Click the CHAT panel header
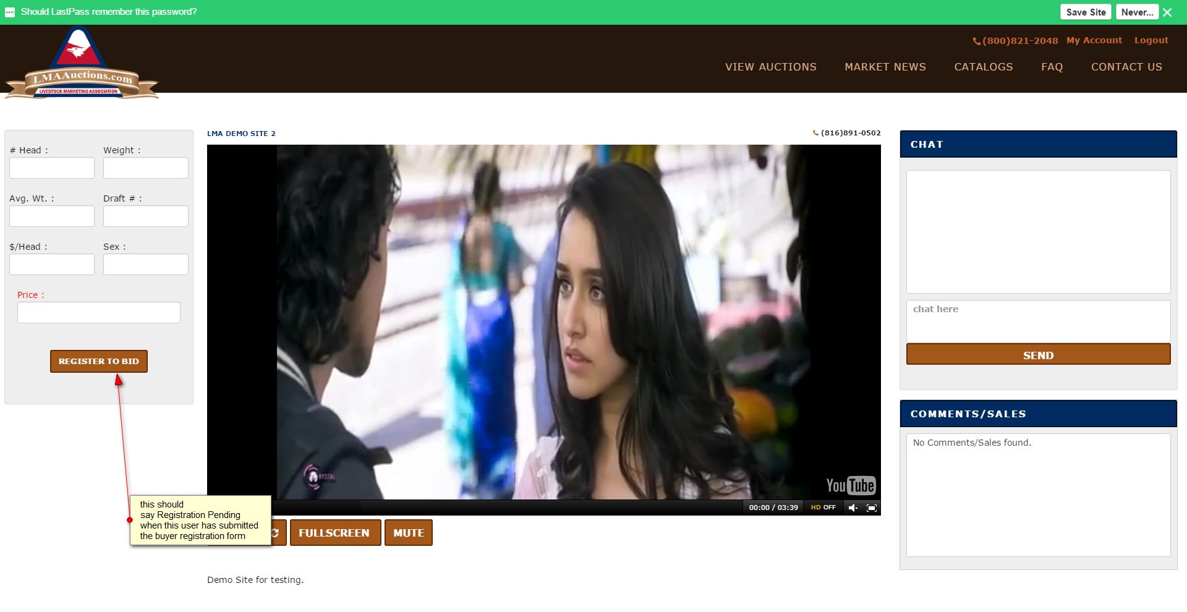The width and height of the screenshot is (1187, 612). pos(1039,144)
